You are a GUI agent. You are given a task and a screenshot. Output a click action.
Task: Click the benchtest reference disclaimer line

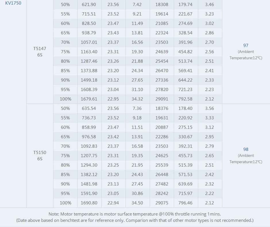pyautogui.click(x=135, y=220)
